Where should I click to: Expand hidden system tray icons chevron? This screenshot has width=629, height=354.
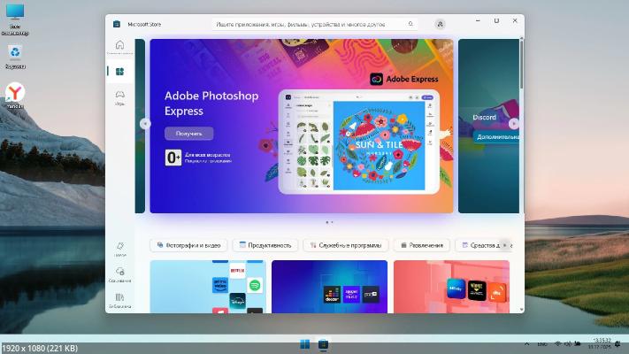click(528, 343)
